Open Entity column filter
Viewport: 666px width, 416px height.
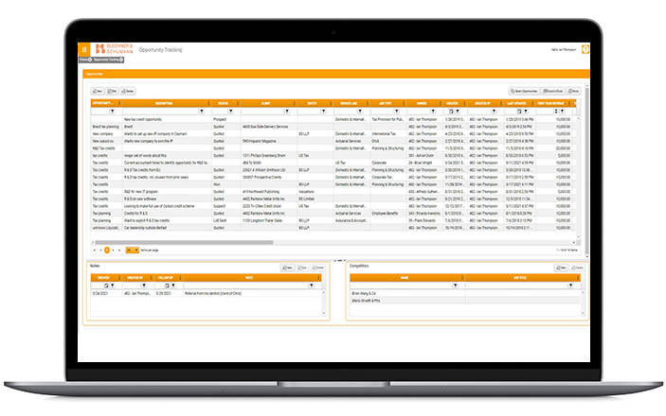[x=324, y=112]
